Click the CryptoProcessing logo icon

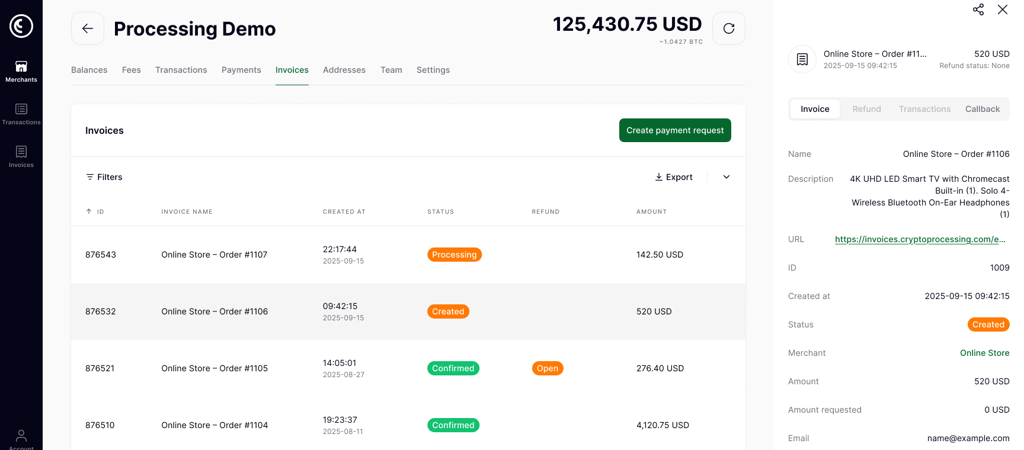pyautogui.click(x=21, y=25)
